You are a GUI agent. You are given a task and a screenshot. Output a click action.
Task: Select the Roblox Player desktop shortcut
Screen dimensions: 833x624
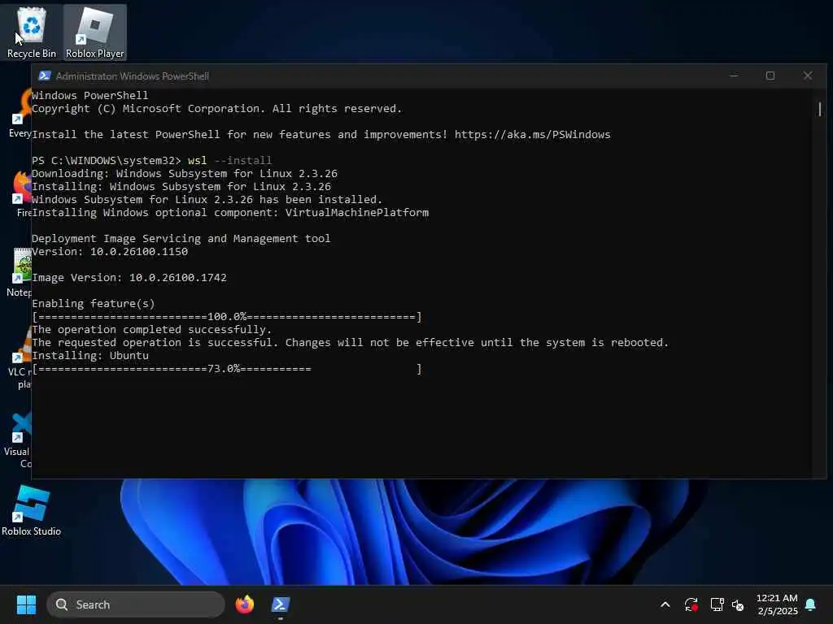click(94, 32)
